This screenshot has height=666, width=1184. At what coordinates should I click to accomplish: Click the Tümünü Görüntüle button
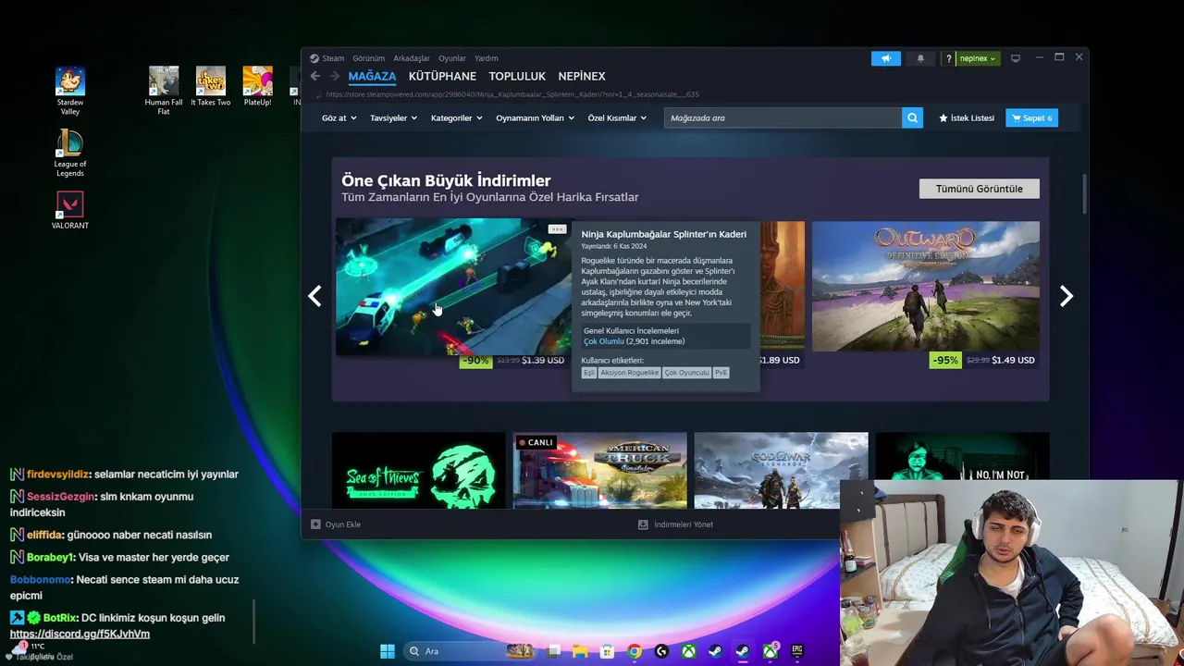tap(979, 189)
